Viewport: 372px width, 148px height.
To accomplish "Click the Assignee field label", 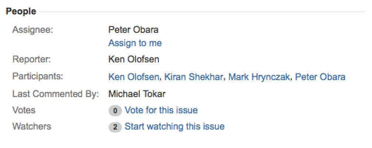I will [x=33, y=30].
